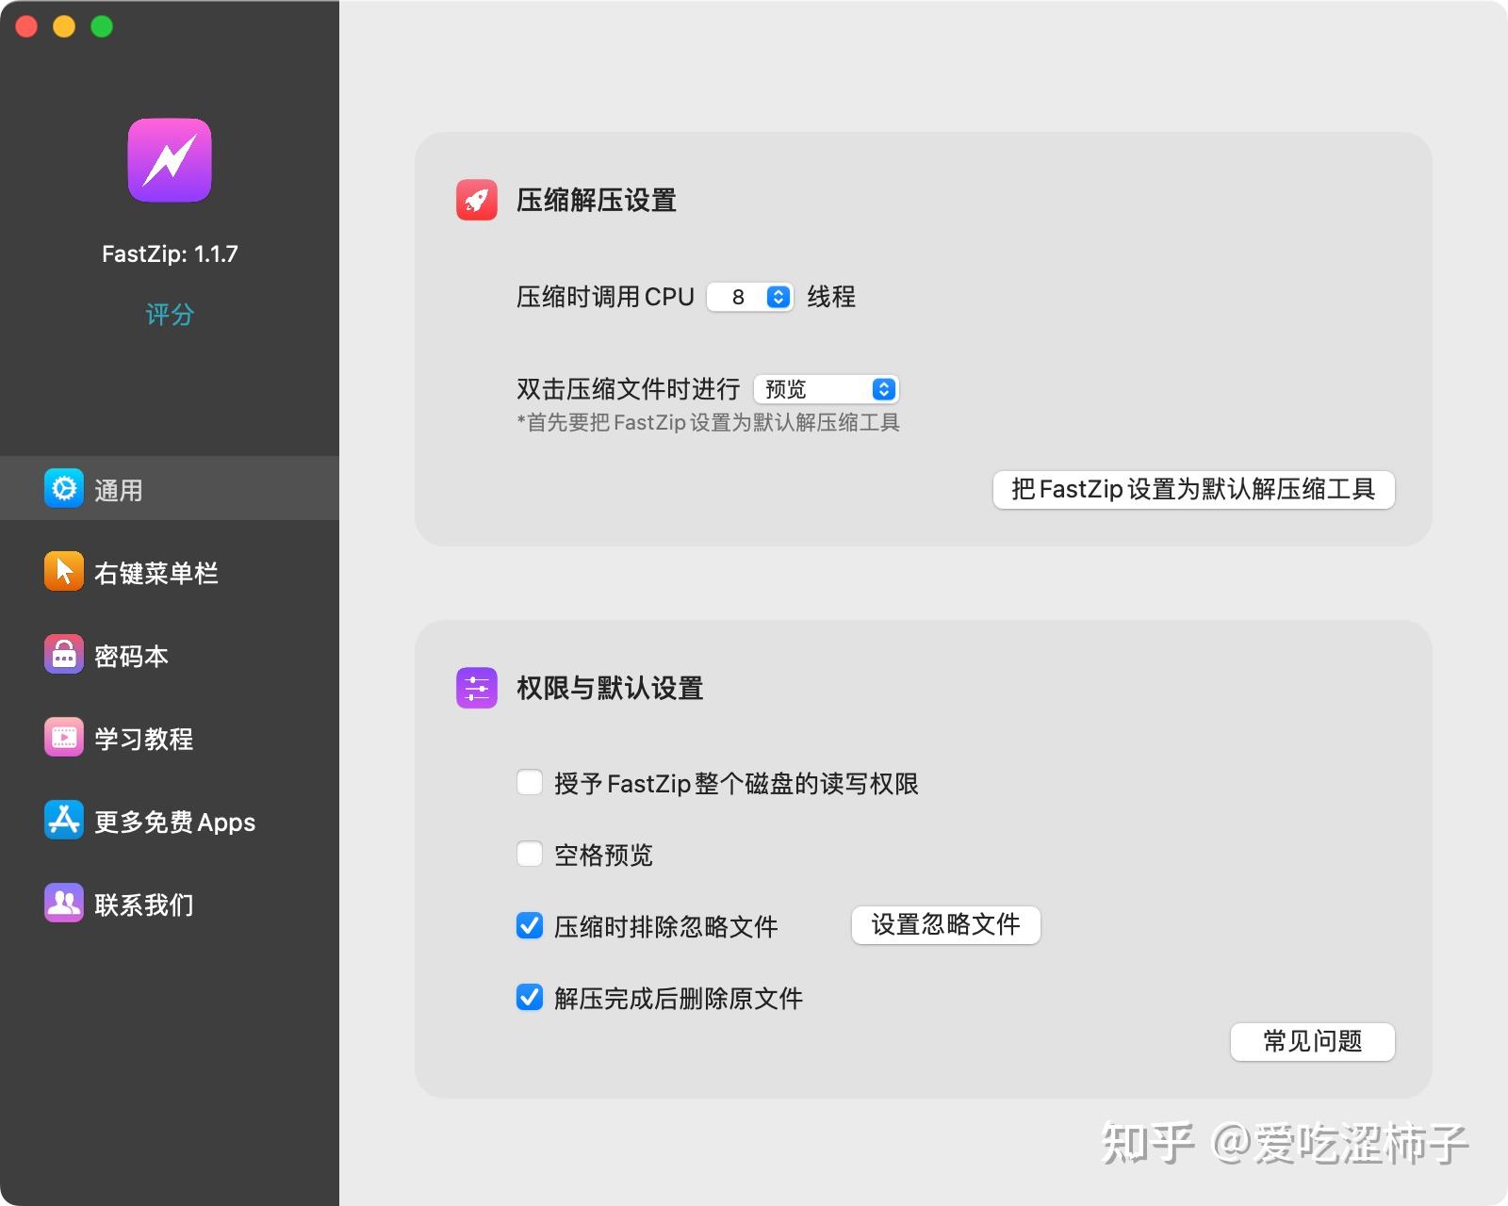Uncheck 解压完成后删除原文件
The width and height of the screenshot is (1508, 1206).
click(529, 998)
